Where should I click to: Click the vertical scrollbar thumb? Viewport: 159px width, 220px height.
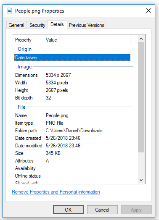[141, 97]
